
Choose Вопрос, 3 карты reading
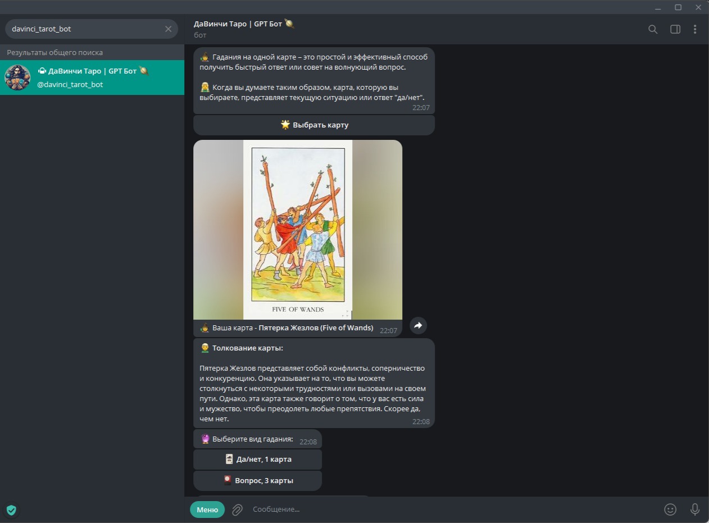click(x=257, y=481)
